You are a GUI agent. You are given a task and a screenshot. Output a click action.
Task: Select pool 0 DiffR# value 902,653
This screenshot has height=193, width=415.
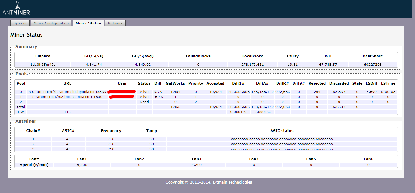point(283,92)
